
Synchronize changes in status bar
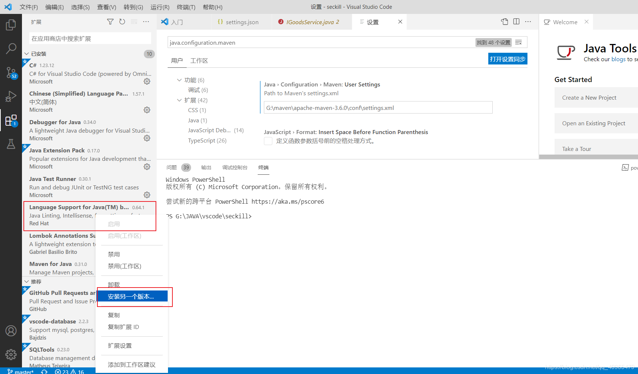(x=44, y=371)
